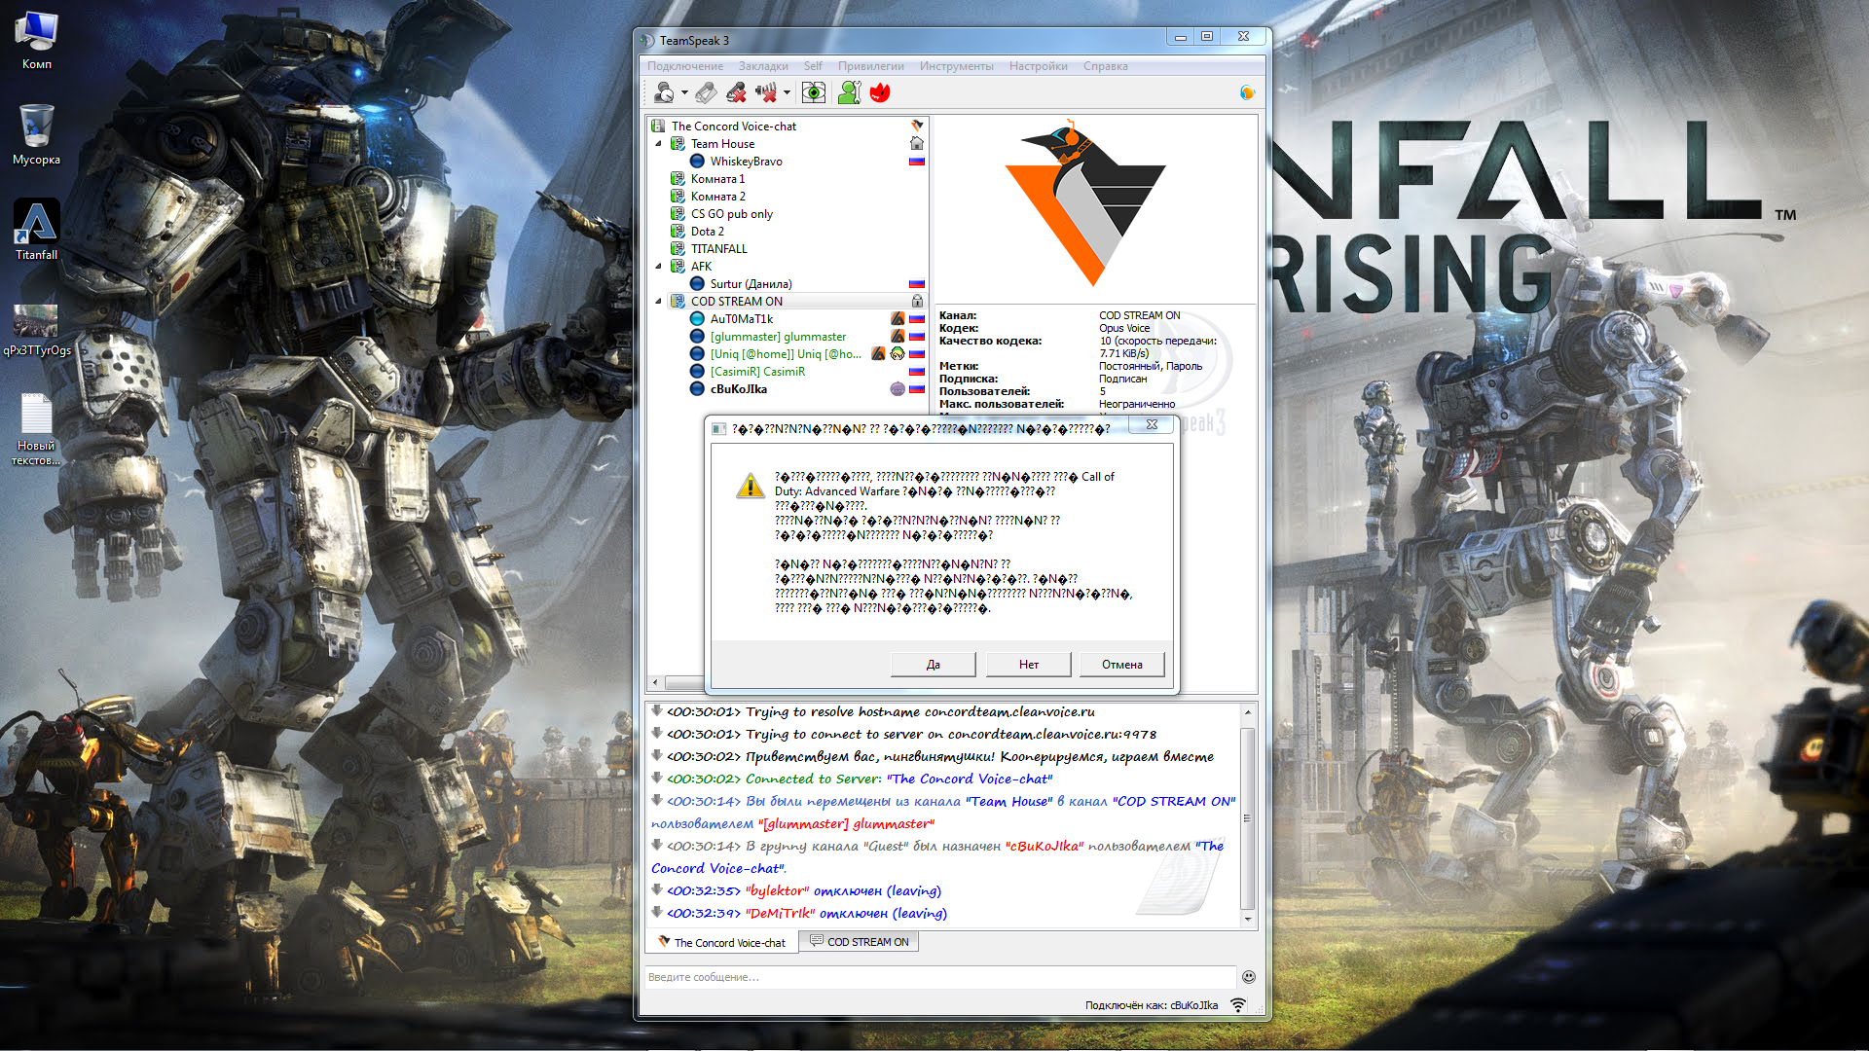Open the Инструменты menu
Viewport: 1869px width, 1051px height.
(x=957, y=66)
